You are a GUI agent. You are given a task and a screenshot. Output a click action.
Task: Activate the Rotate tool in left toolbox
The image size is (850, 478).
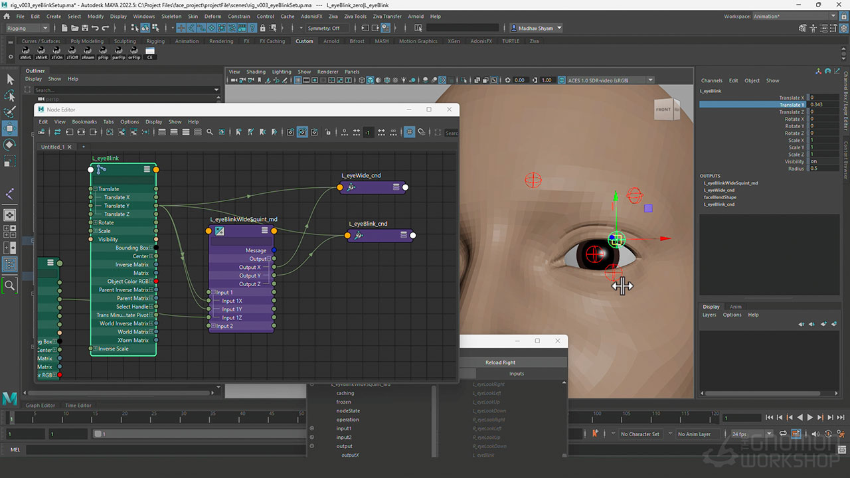pyautogui.click(x=10, y=145)
